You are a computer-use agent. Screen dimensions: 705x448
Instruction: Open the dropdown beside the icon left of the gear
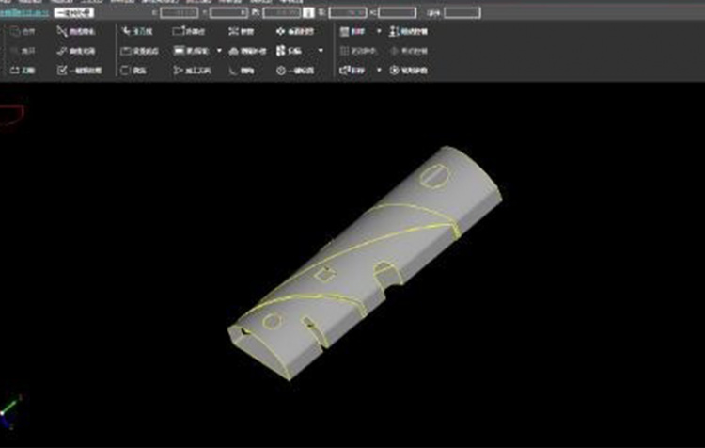click(x=379, y=71)
